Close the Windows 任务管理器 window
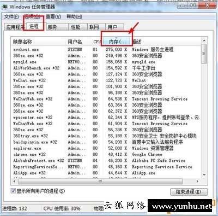 tap(208, 5)
